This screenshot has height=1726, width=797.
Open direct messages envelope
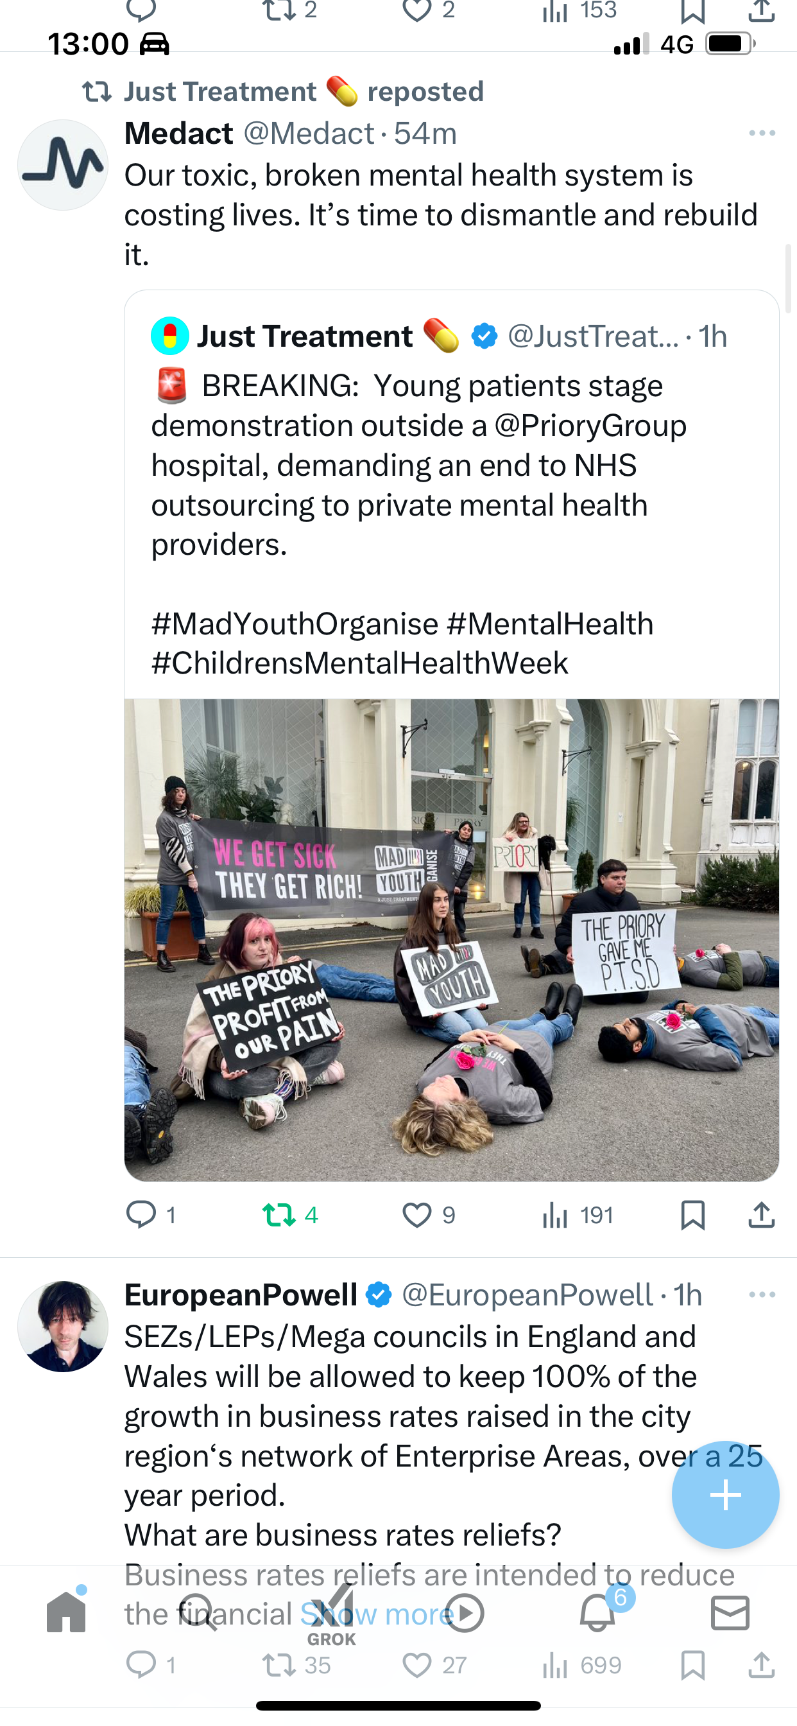click(730, 1613)
